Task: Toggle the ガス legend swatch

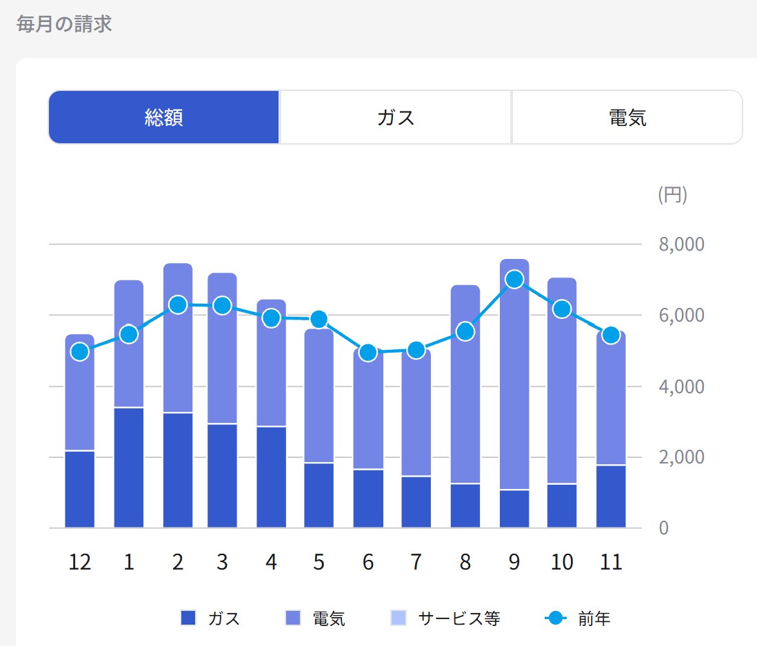Action: pyautogui.click(x=189, y=618)
